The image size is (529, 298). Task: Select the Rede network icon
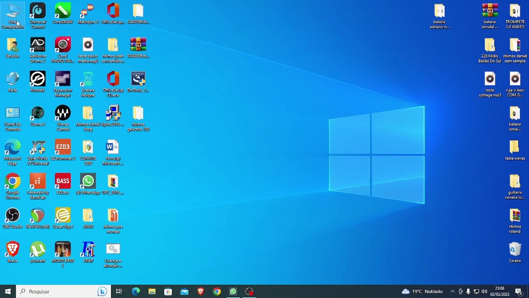(x=12, y=82)
